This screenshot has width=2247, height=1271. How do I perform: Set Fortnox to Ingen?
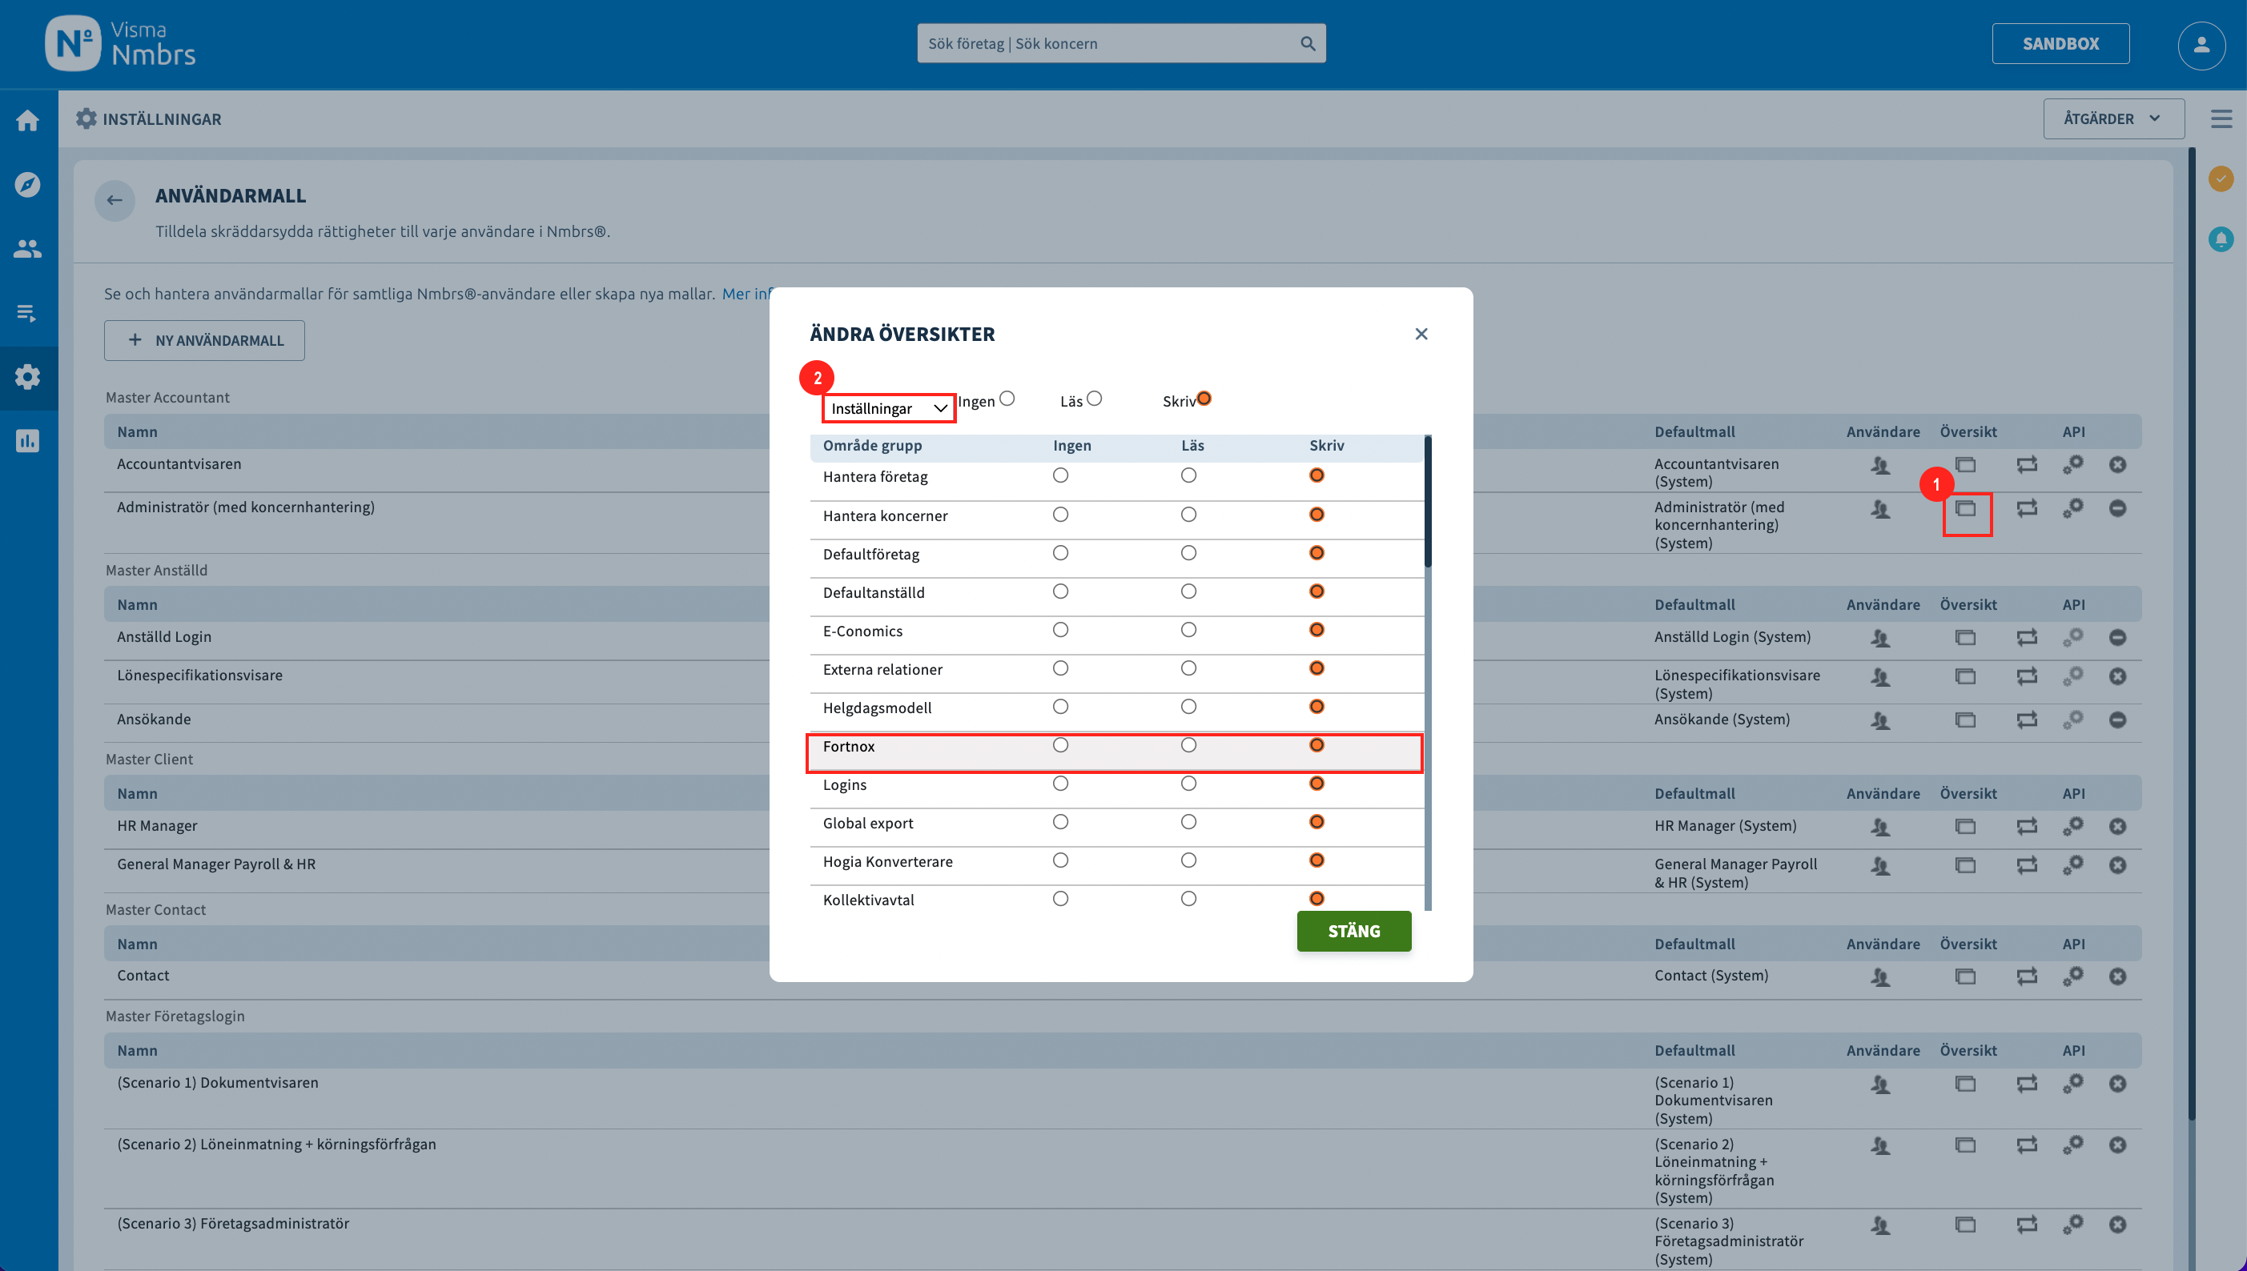(1060, 745)
